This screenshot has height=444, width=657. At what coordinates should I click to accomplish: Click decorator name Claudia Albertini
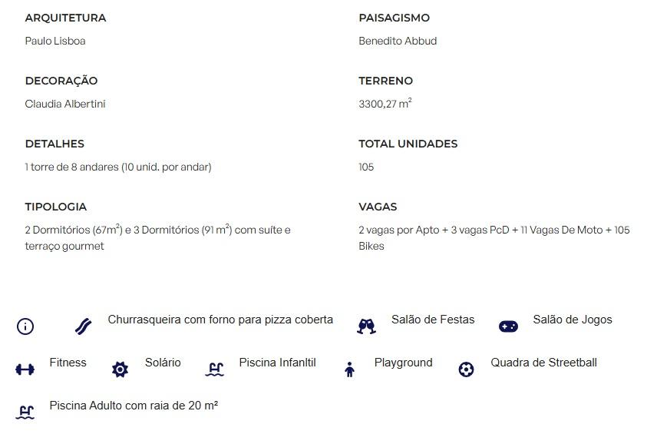click(x=65, y=104)
